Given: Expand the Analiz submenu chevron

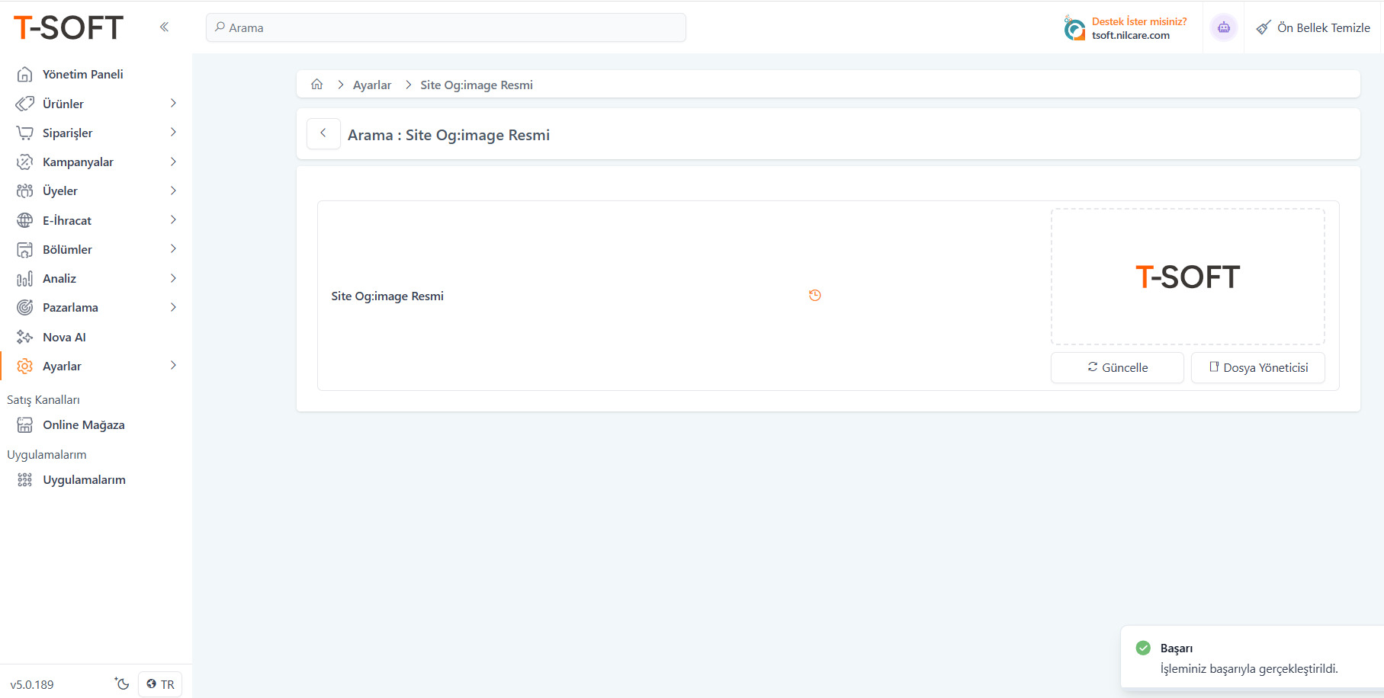Looking at the screenshot, I should coord(173,278).
